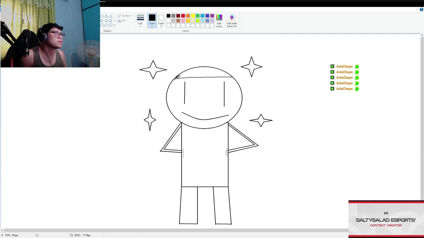The width and height of the screenshot is (424, 238).
Task: Pick the white color swatch
Action: pos(169,21)
